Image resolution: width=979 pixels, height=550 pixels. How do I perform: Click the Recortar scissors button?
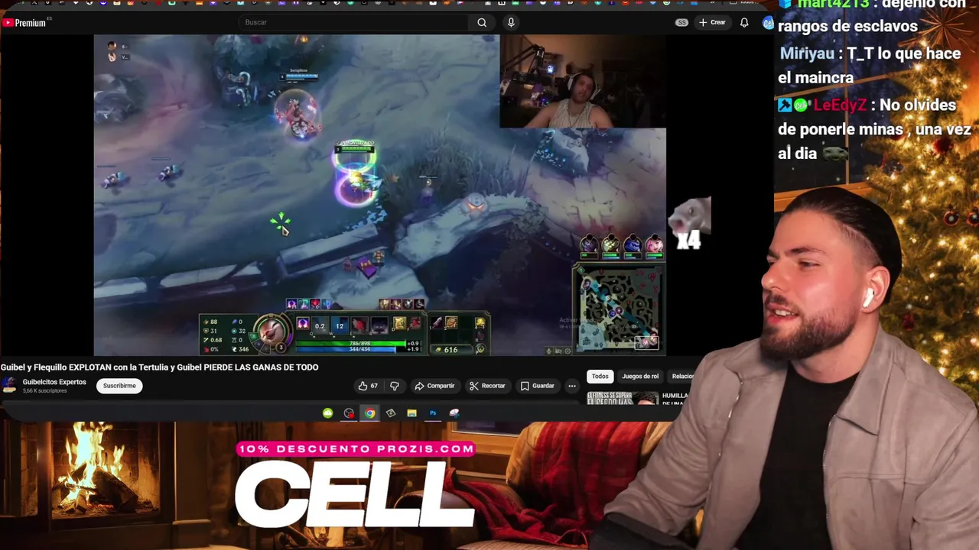487,386
